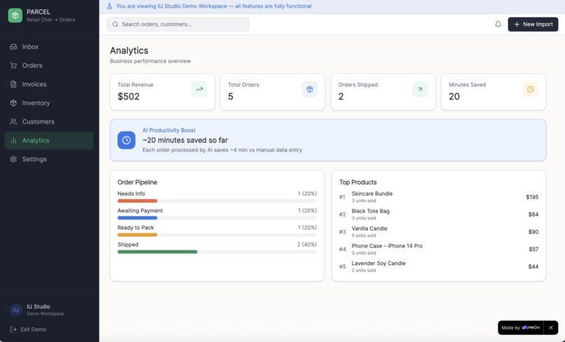This screenshot has width=565, height=342.
Task: Open the Invoices page
Action: tap(49, 84)
